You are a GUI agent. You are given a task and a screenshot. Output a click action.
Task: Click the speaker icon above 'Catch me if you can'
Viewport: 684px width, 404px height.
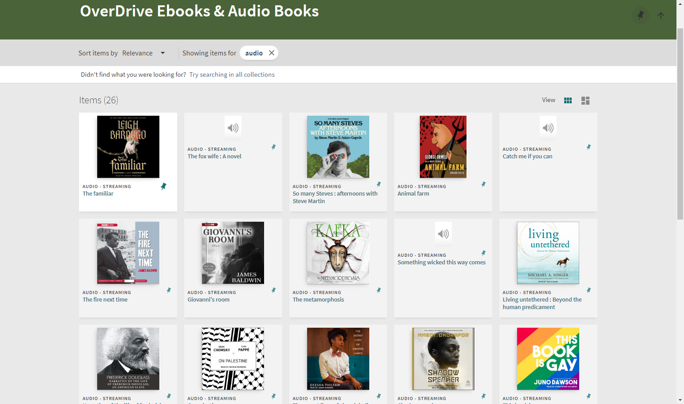[x=548, y=128]
